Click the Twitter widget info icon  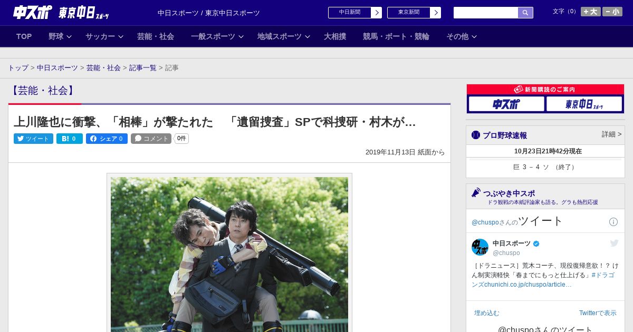pos(613,222)
